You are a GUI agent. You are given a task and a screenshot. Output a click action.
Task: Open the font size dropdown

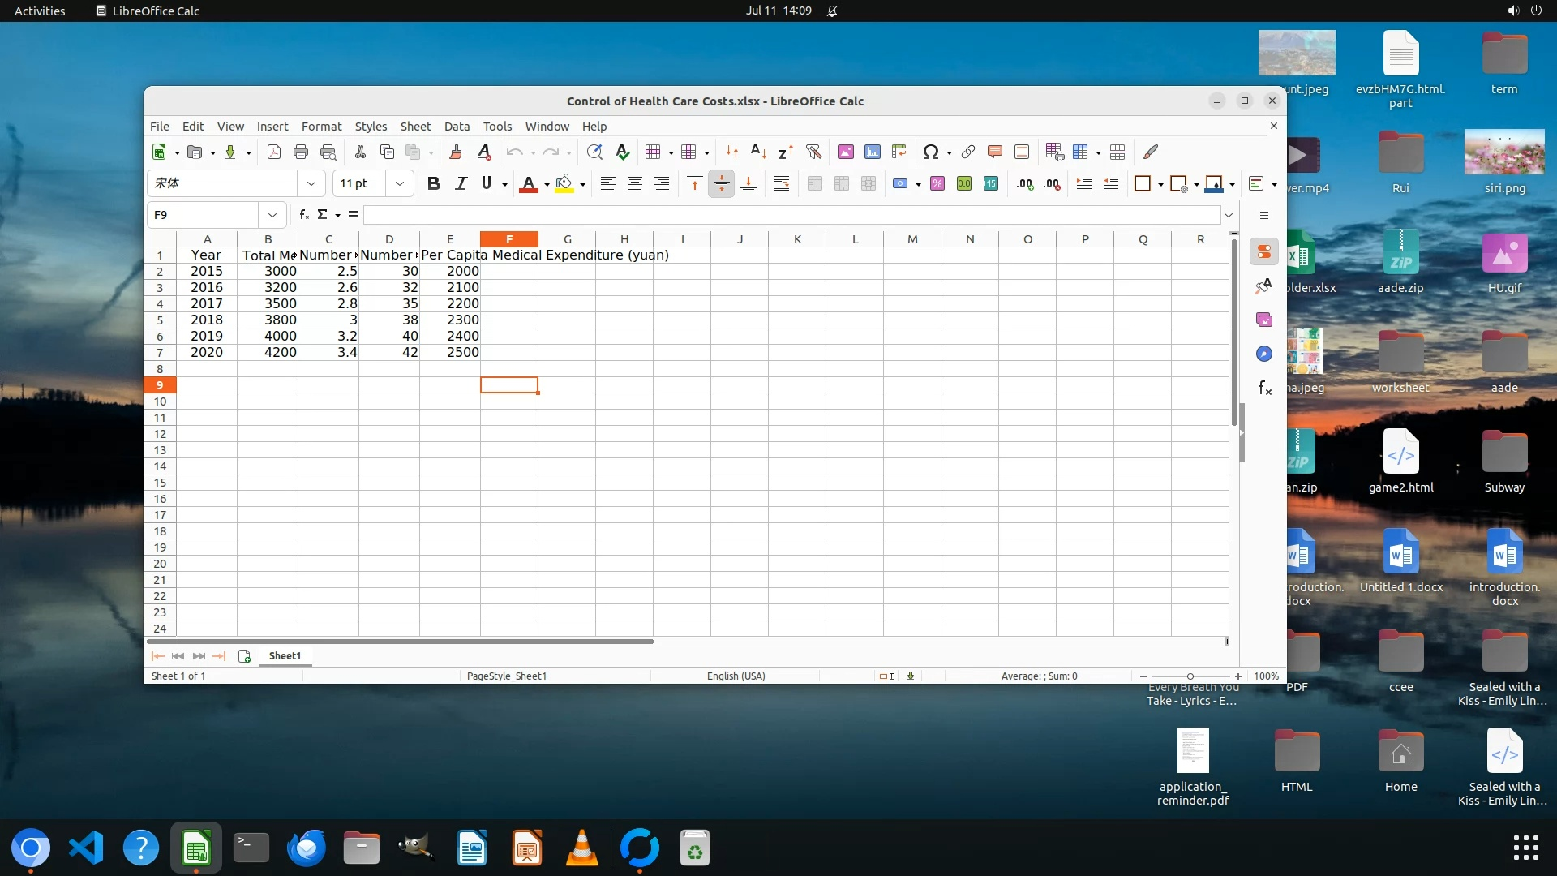click(399, 183)
